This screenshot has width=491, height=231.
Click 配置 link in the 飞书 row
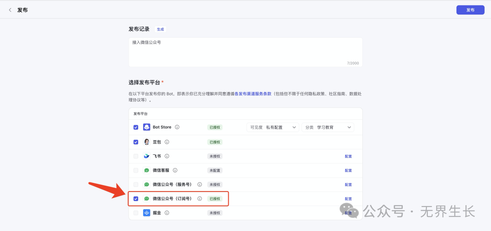(x=348, y=156)
